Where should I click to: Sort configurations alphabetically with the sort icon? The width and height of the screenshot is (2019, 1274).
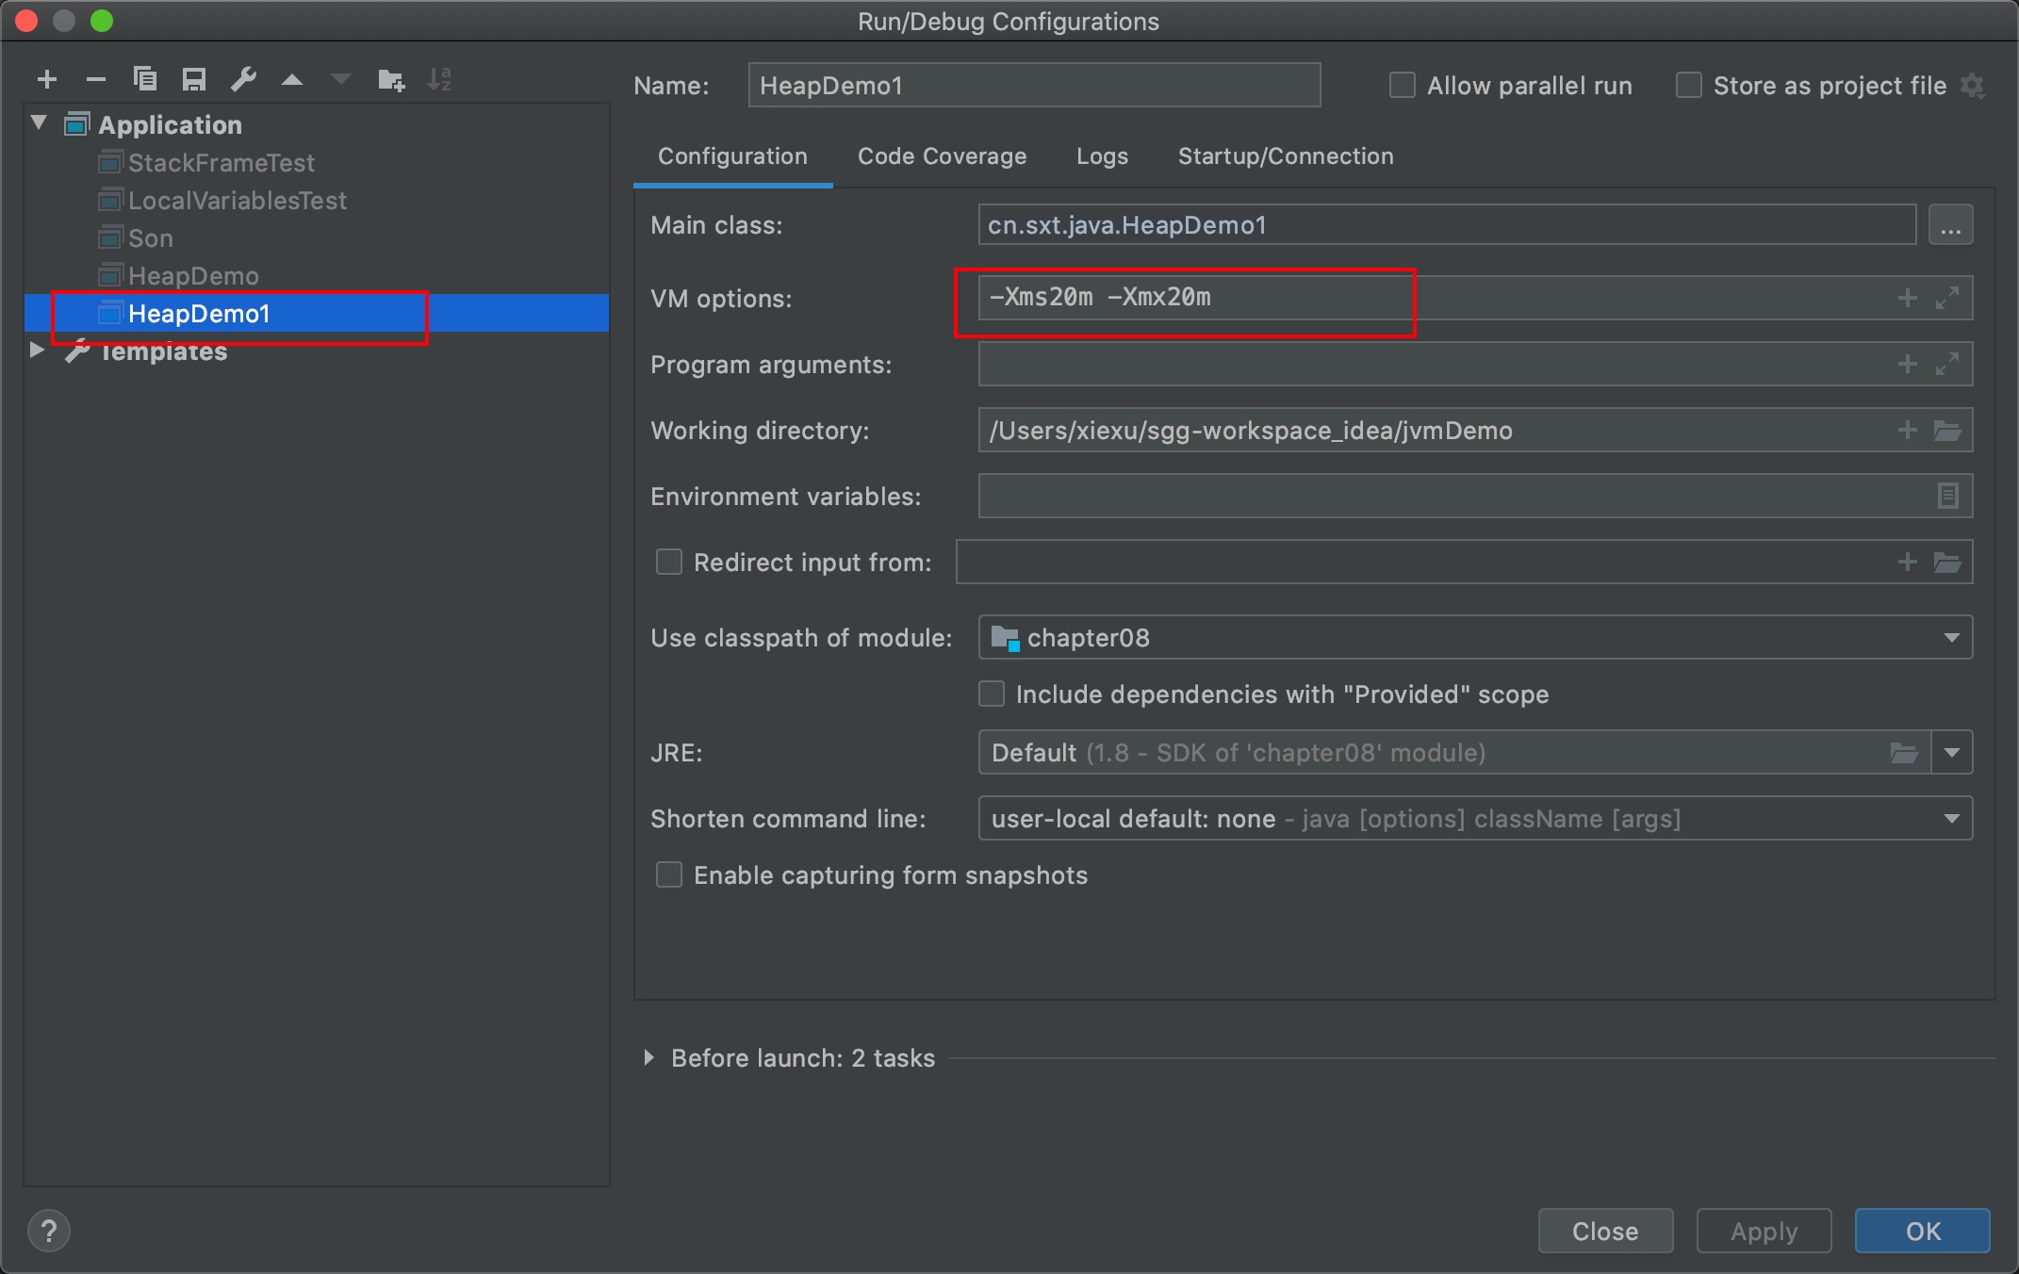pyautogui.click(x=439, y=80)
